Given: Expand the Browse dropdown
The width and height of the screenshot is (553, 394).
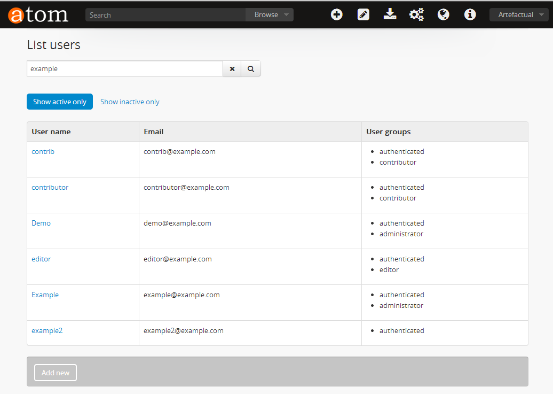Looking at the screenshot, I should click(x=270, y=15).
